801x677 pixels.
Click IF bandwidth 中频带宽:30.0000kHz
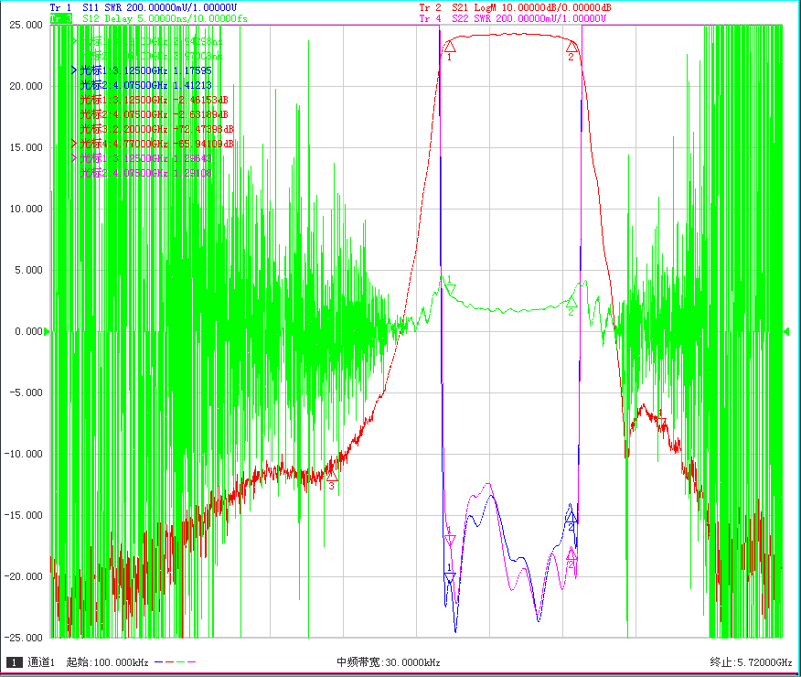(x=389, y=662)
